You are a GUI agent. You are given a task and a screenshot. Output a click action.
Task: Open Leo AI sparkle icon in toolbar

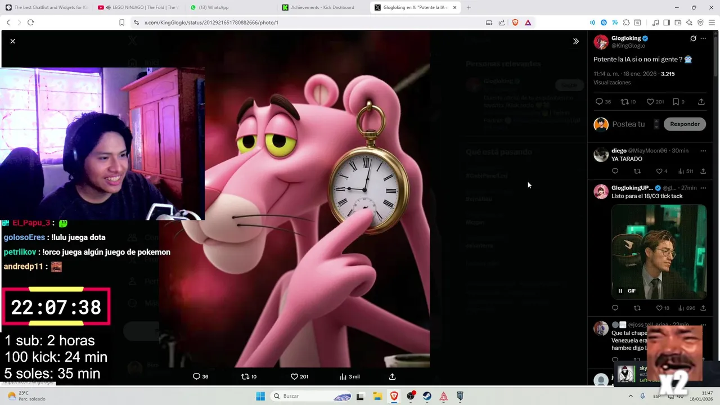pyautogui.click(x=689, y=22)
